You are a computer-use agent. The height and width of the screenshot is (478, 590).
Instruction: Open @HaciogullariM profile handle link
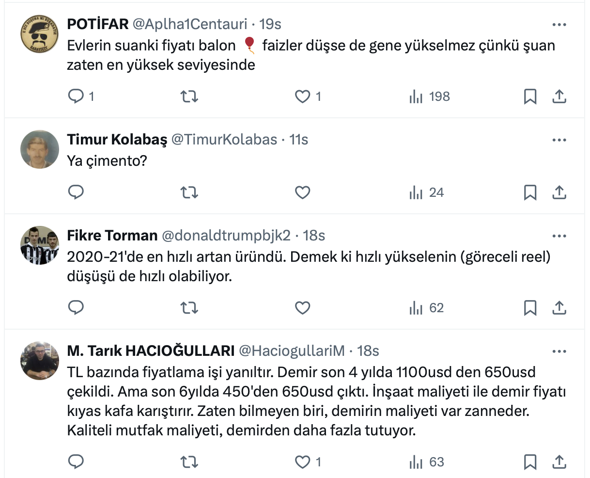point(292,351)
